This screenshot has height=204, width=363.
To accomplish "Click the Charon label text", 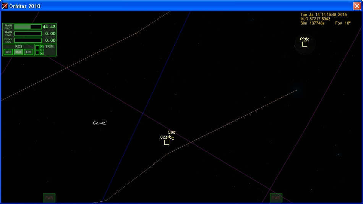I will tap(167, 137).
